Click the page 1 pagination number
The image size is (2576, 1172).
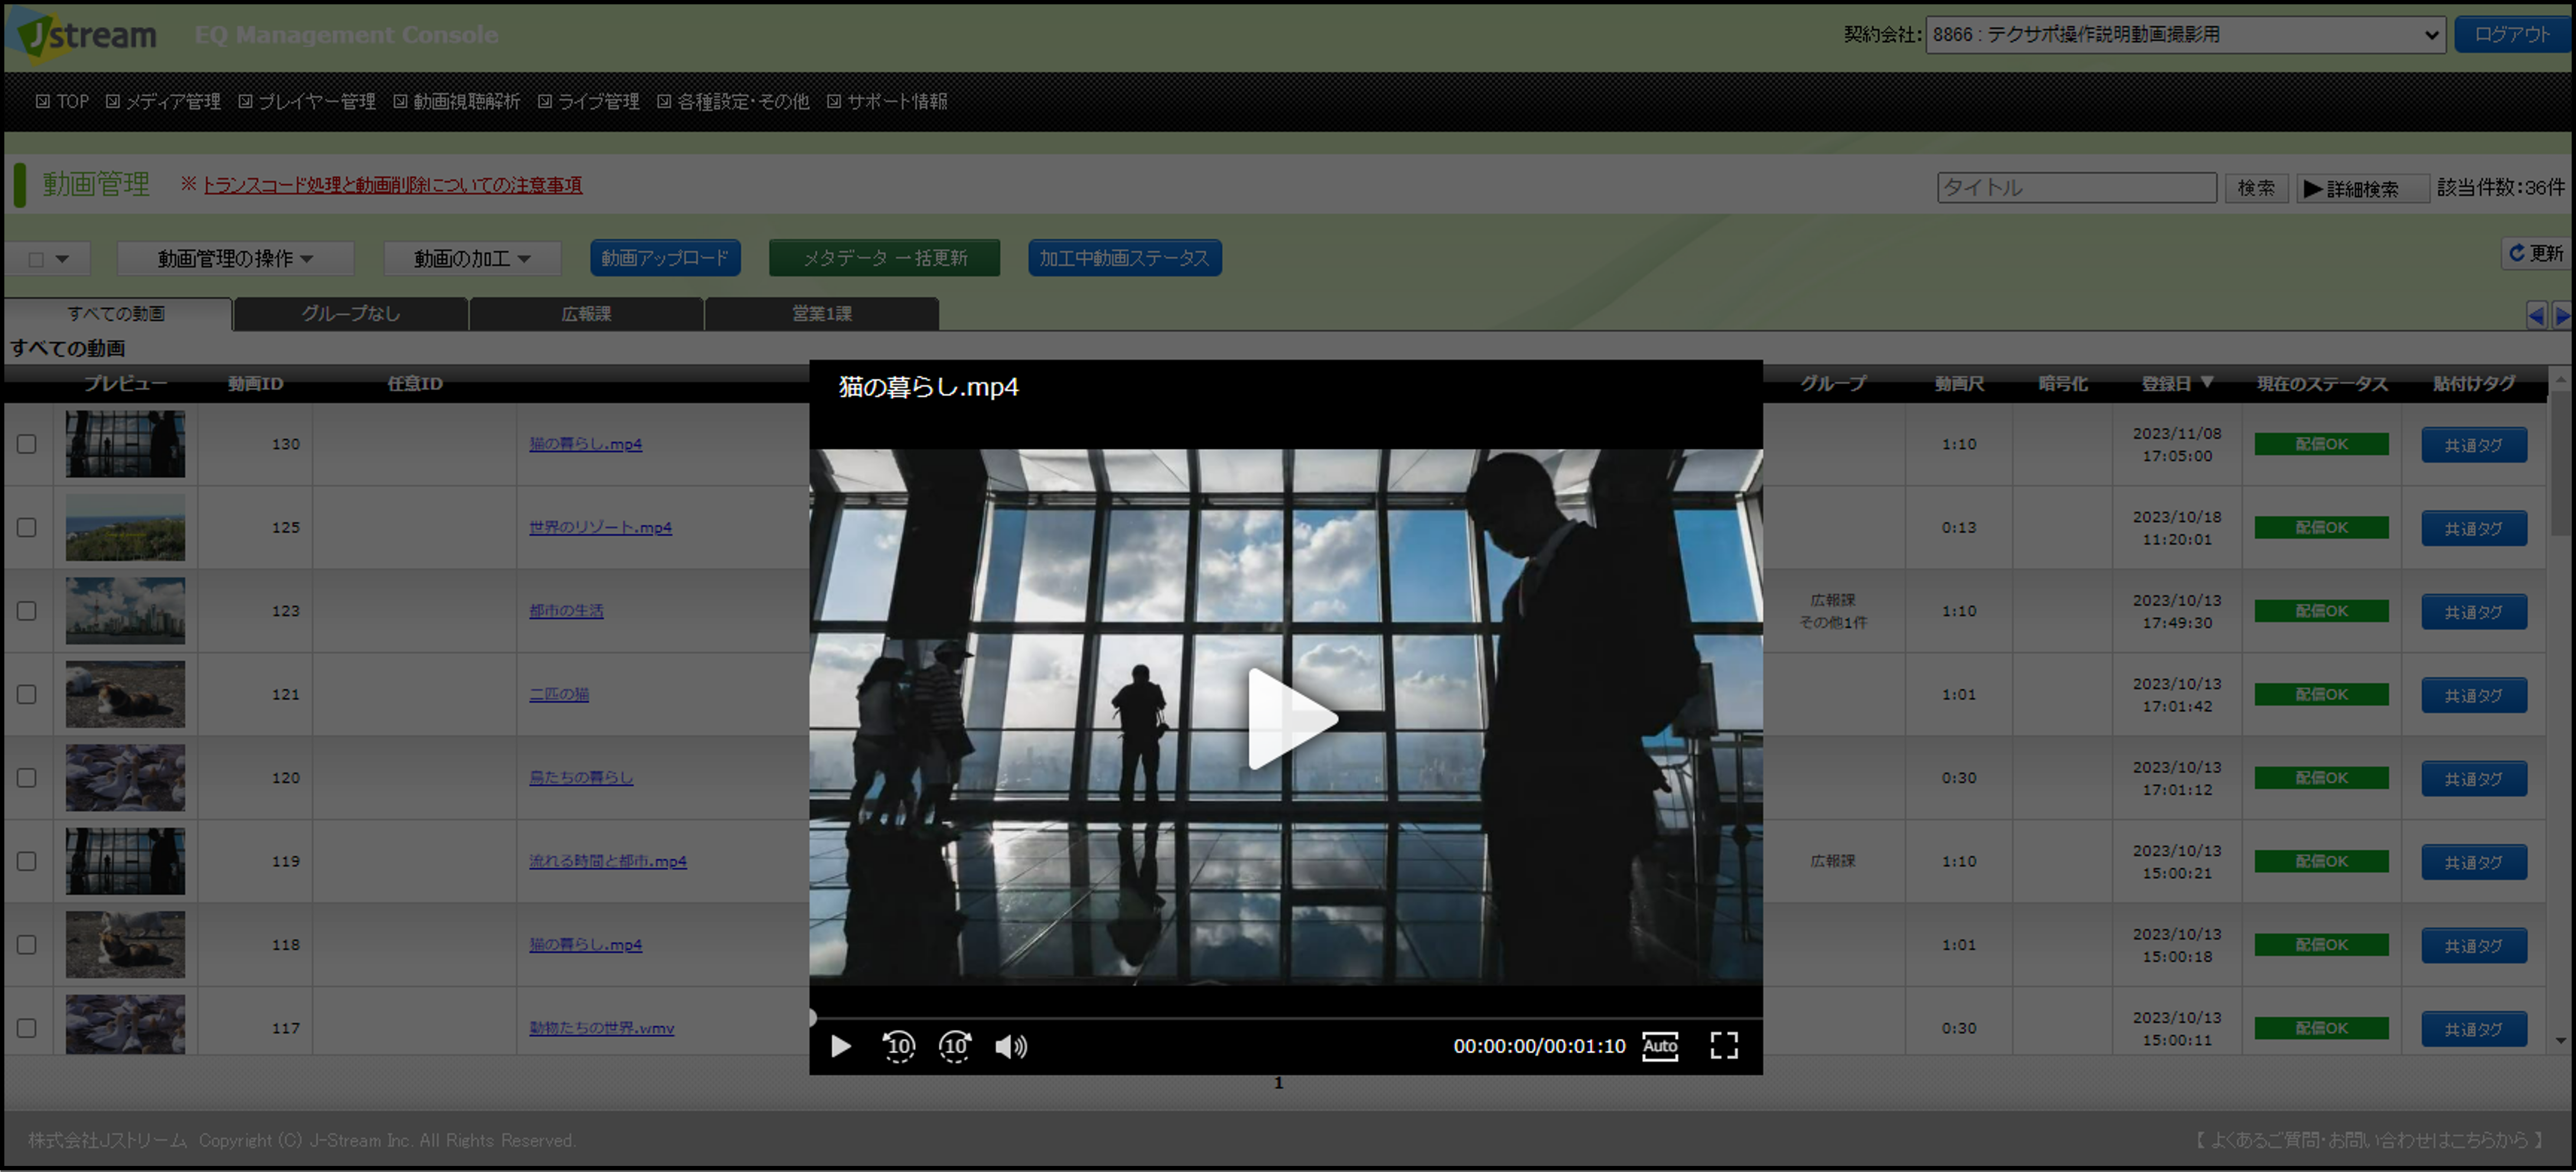(x=1278, y=1083)
